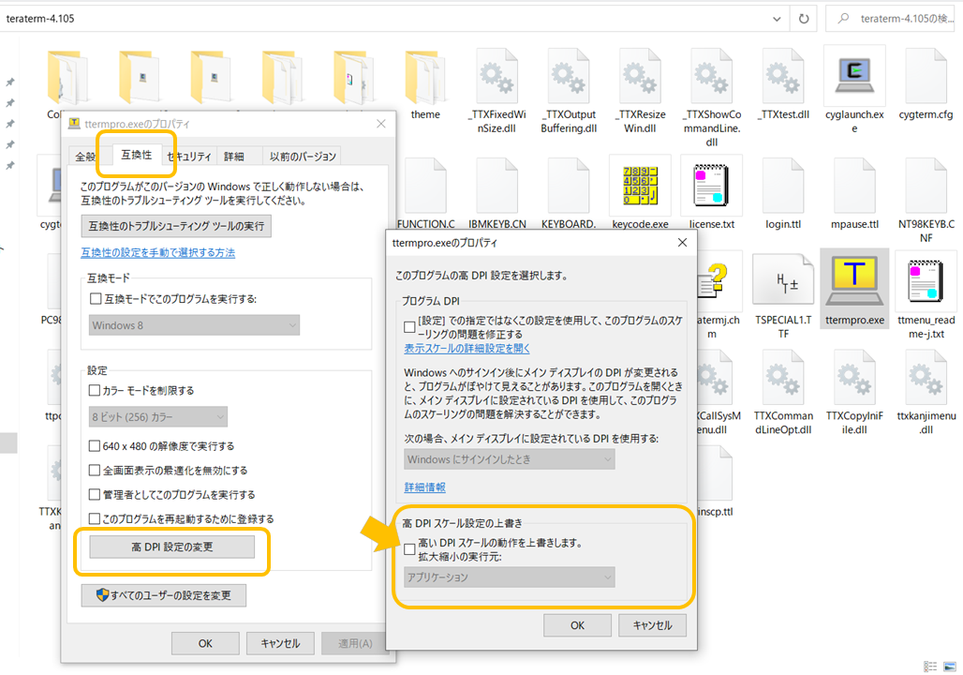The height and width of the screenshot is (675, 963).
Task: Check このプログラムを再起動するために登録する
Action: click(x=95, y=518)
